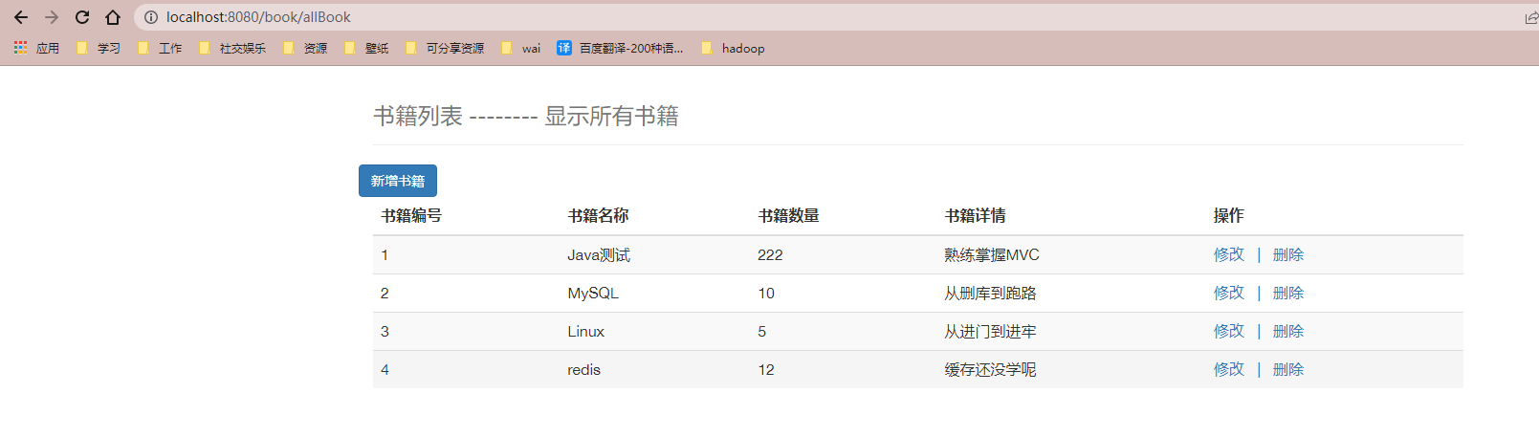The image size is (1539, 437).
Task: Delete the MySQL book row
Action: (1287, 293)
